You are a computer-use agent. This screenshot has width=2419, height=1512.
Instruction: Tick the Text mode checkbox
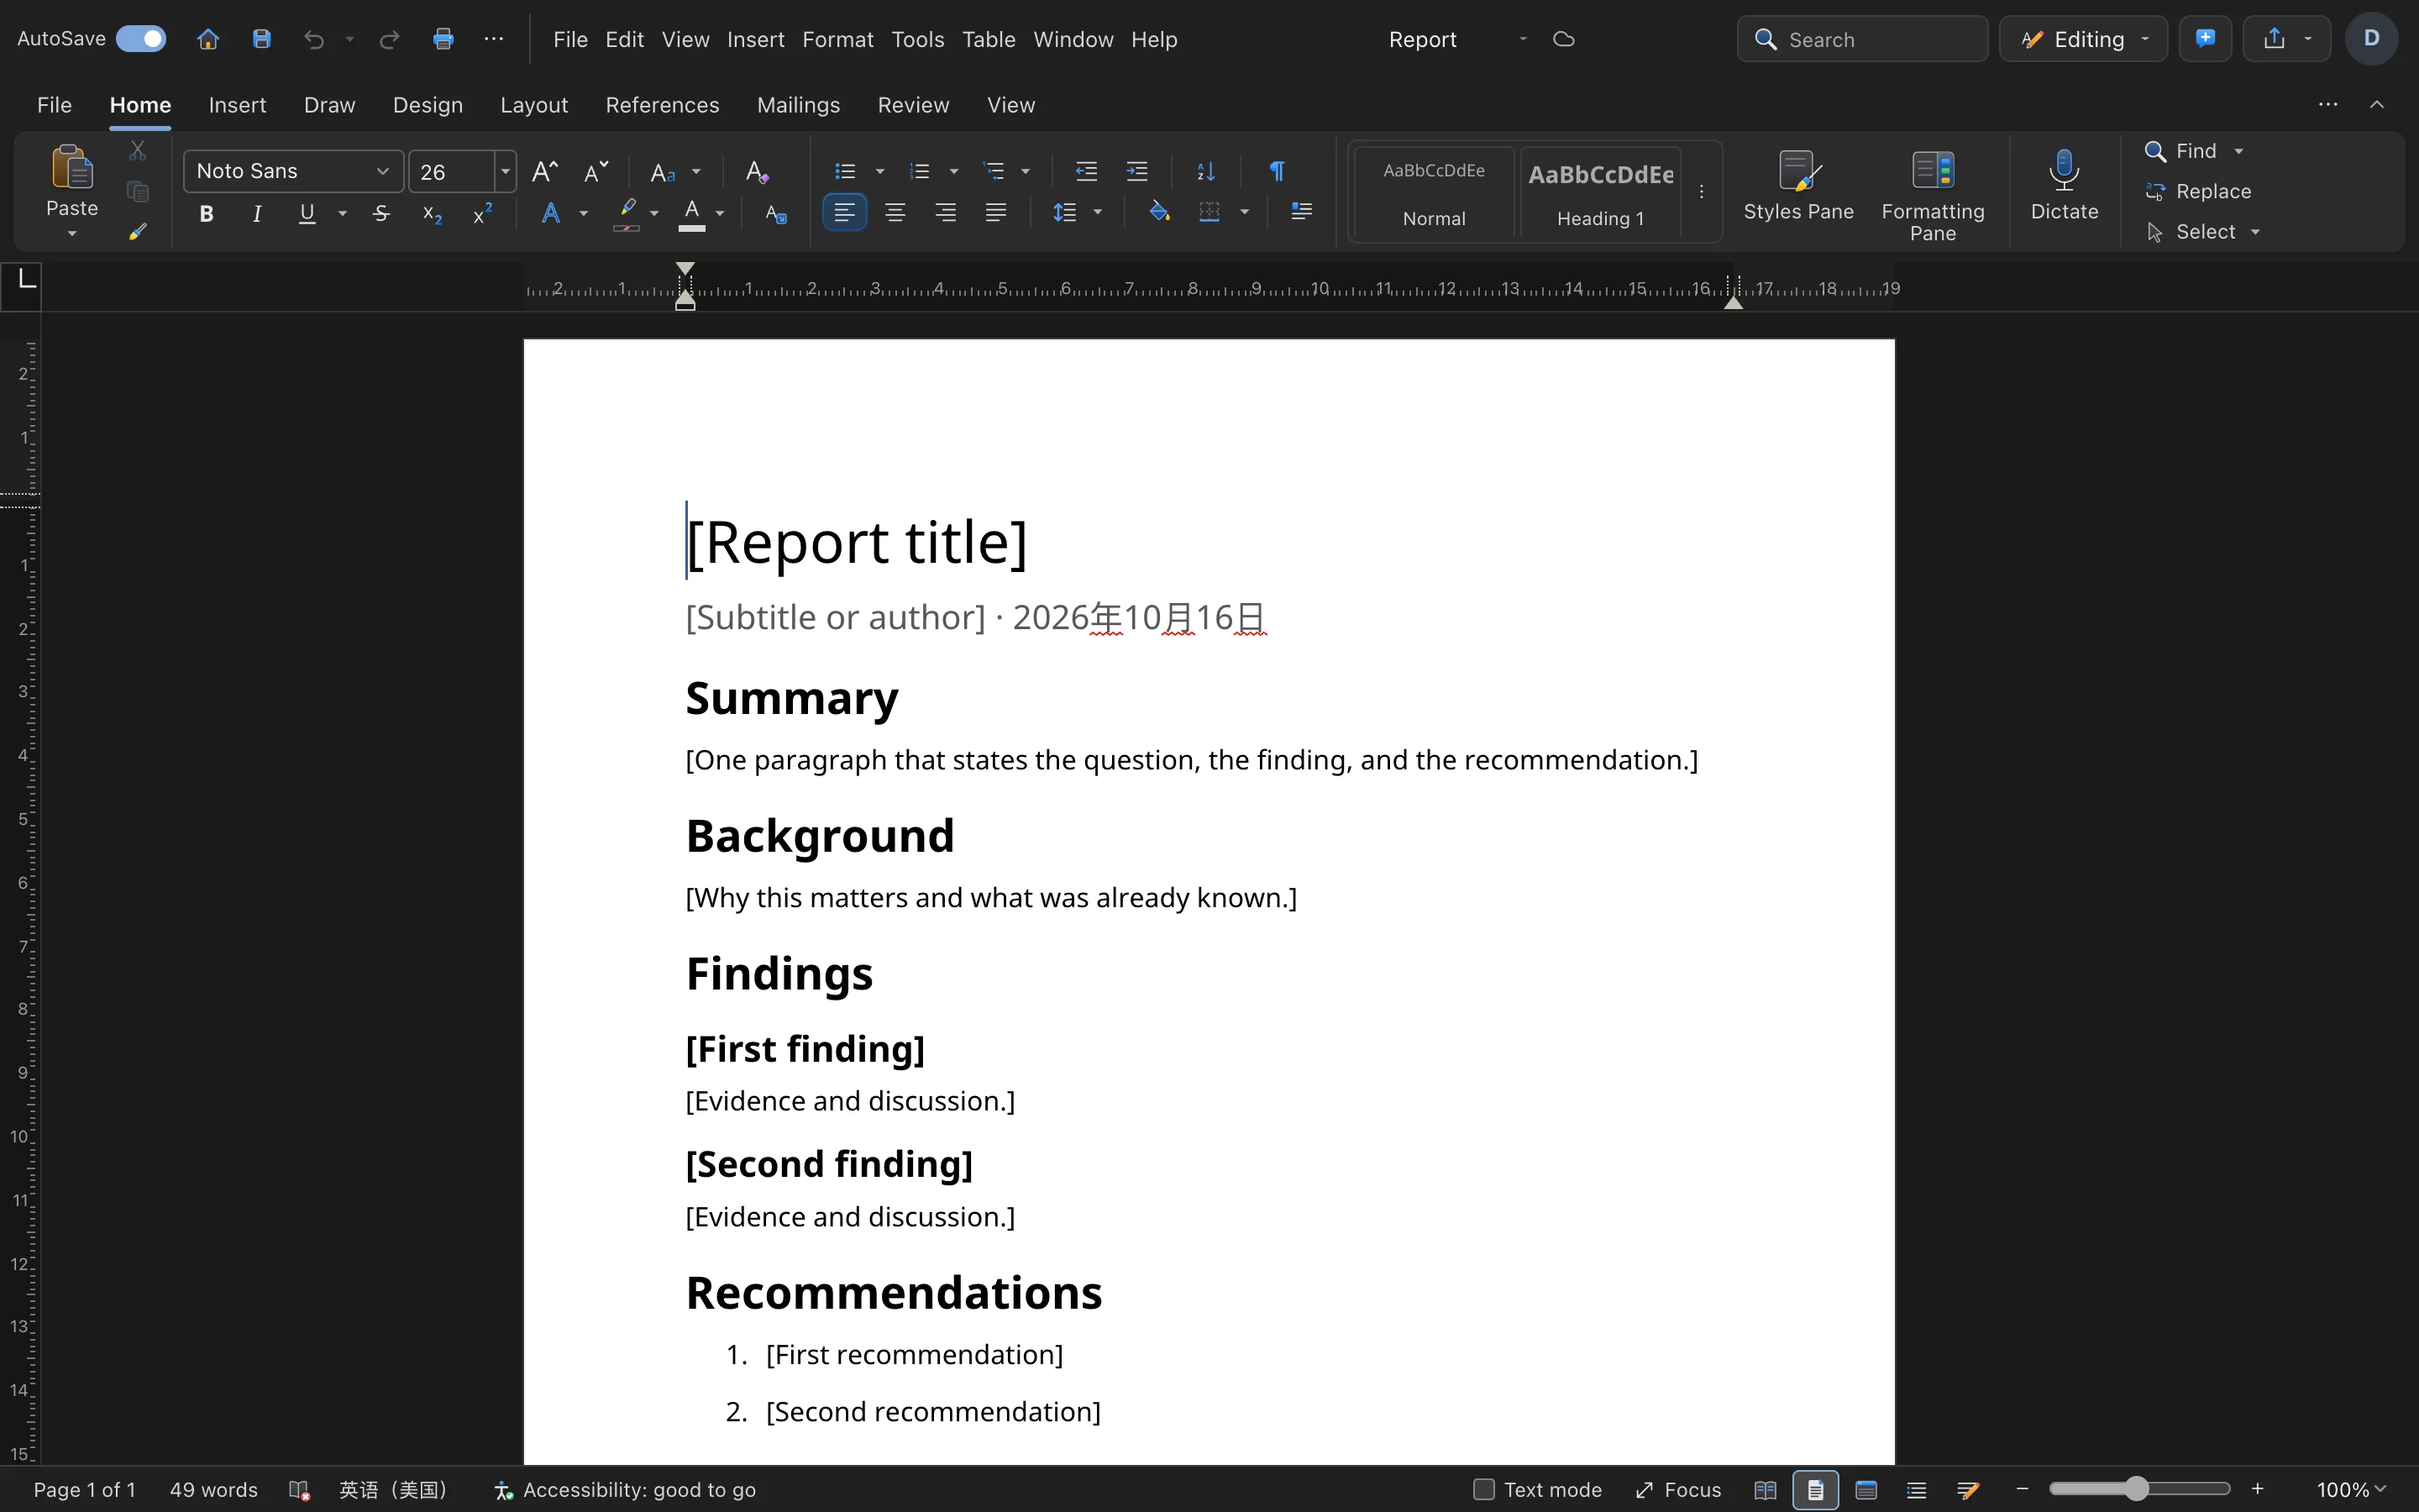pyautogui.click(x=1483, y=1489)
